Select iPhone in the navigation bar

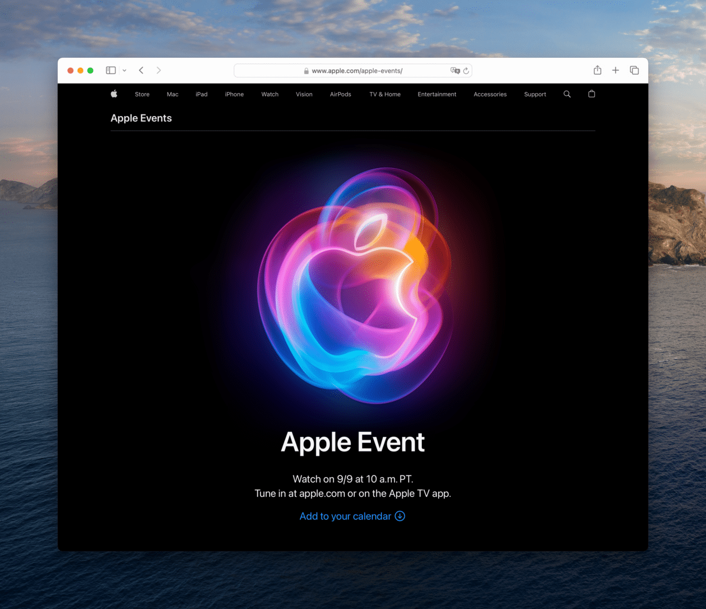click(234, 94)
